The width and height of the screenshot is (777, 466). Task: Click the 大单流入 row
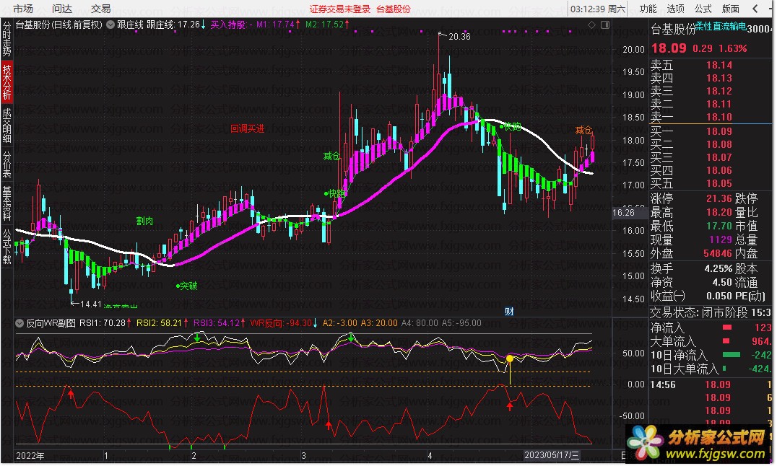tap(711, 341)
